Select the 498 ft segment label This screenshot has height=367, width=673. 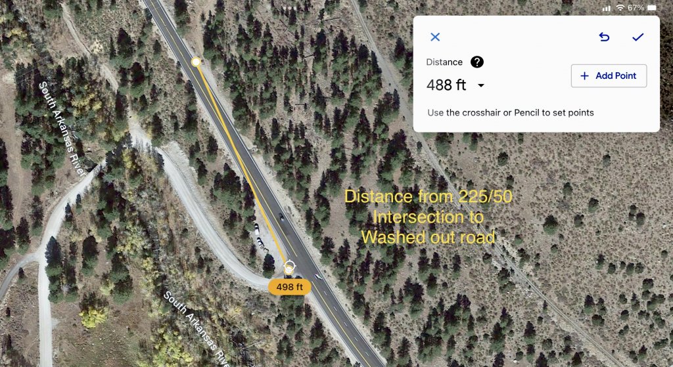[289, 287]
